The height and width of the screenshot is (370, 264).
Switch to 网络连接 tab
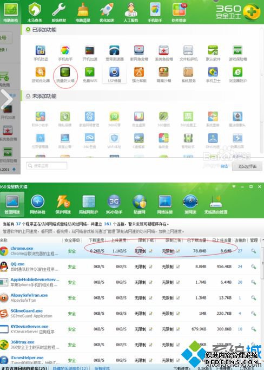pyautogui.click(x=165, y=204)
